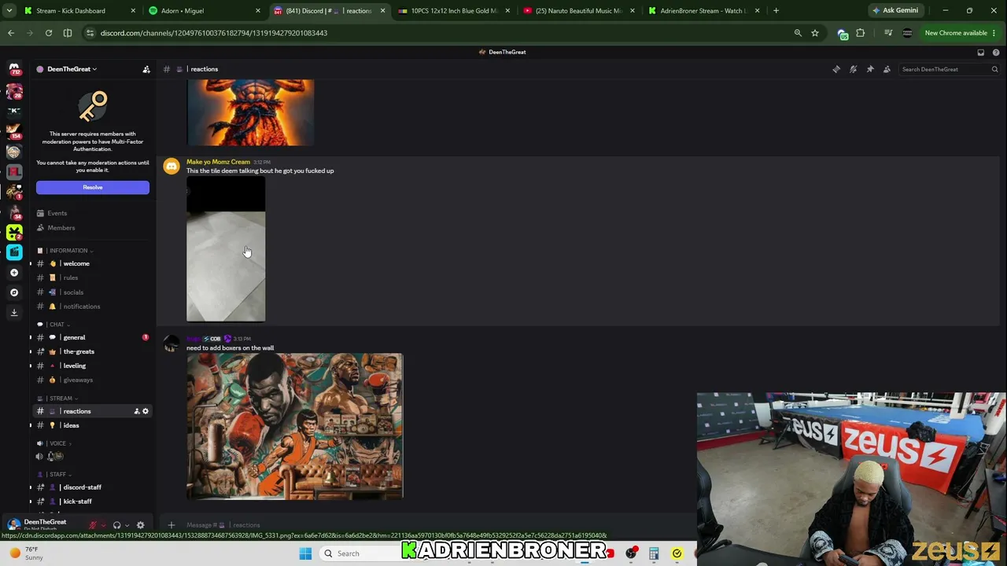Open Chrome extensions puzzle icon
This screenshot has height=566, width=1007.
coord(861,33)
